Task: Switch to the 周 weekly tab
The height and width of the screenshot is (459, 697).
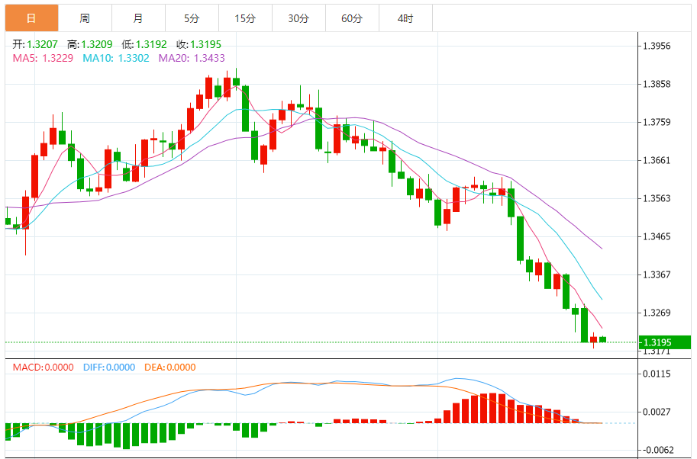Action: click(85, 18)
